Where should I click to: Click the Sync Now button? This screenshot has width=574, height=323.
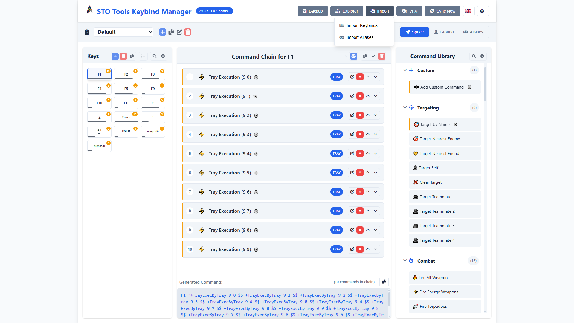(442, 11)
